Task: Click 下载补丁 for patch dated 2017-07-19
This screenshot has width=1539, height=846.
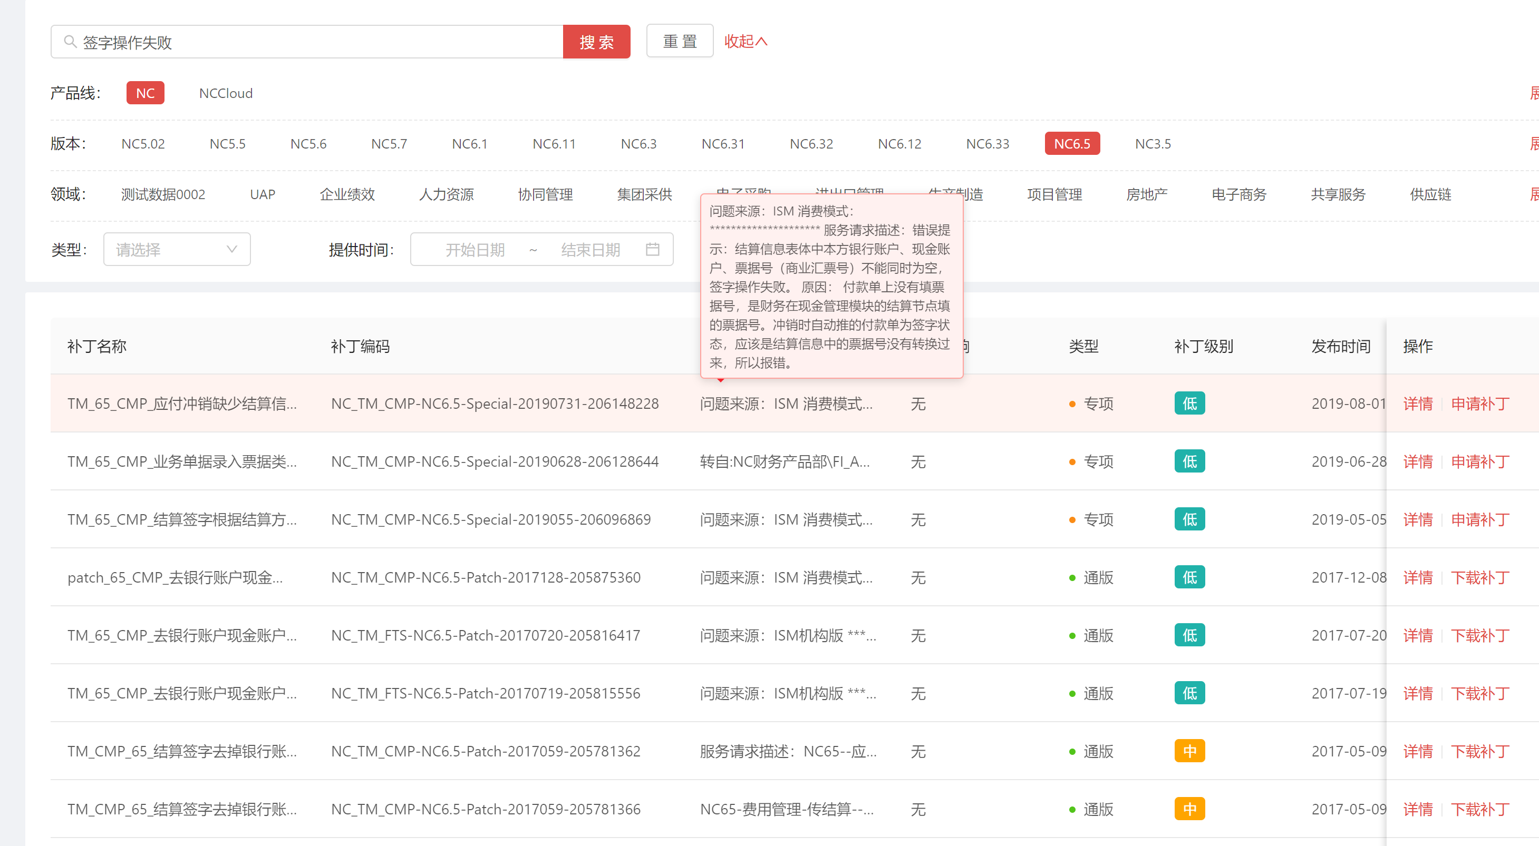Action: pos(1480,693)
